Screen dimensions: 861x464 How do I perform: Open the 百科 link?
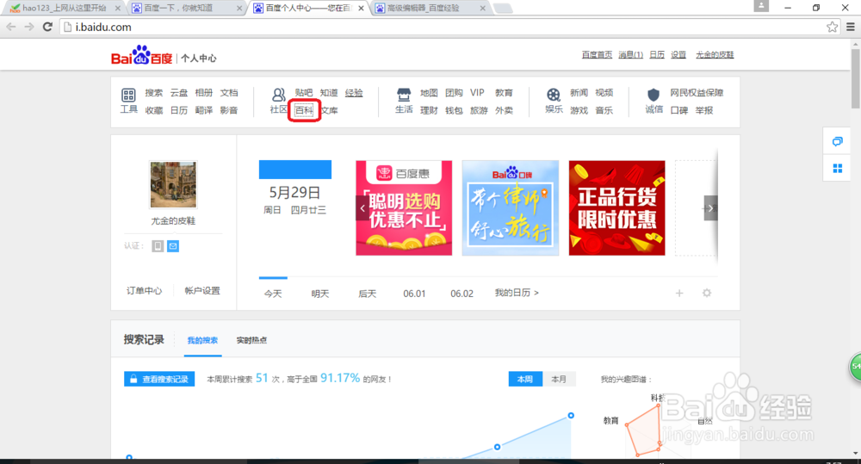pos(304,110)
